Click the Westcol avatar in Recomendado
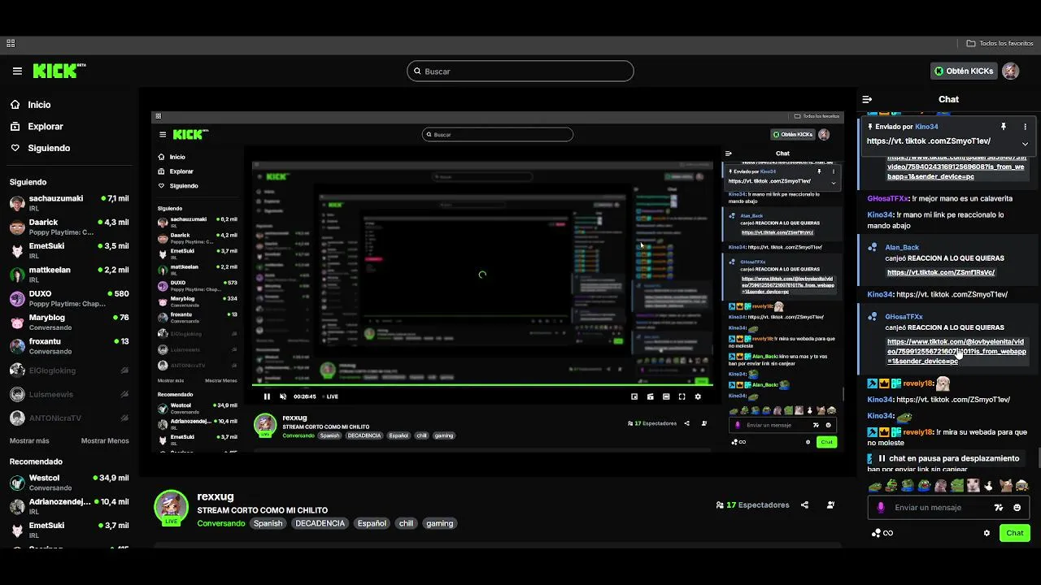Image resolution: width=1041 pixels, height=585 pixels. [17, 483]
